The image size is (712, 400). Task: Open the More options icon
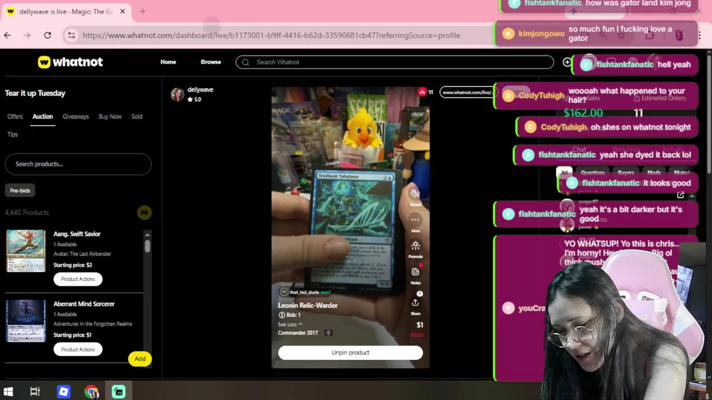coord(415,220)
